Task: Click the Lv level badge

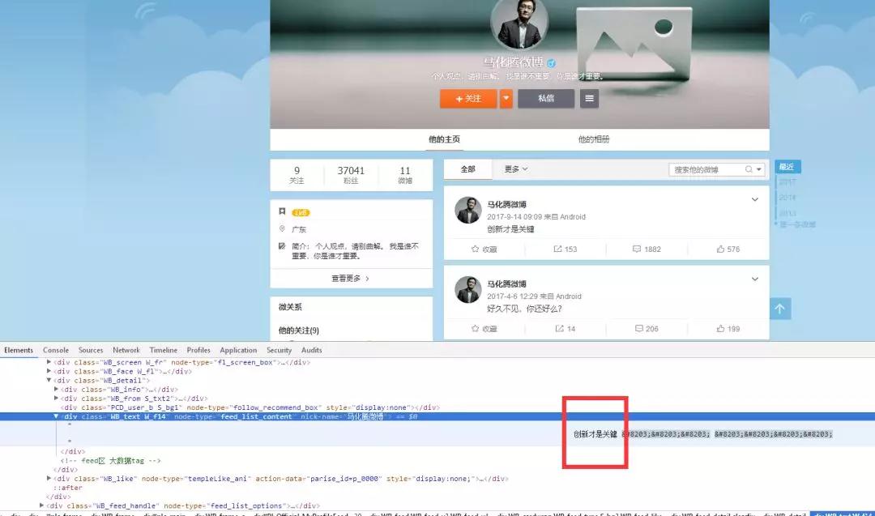Action: point(301,212)
